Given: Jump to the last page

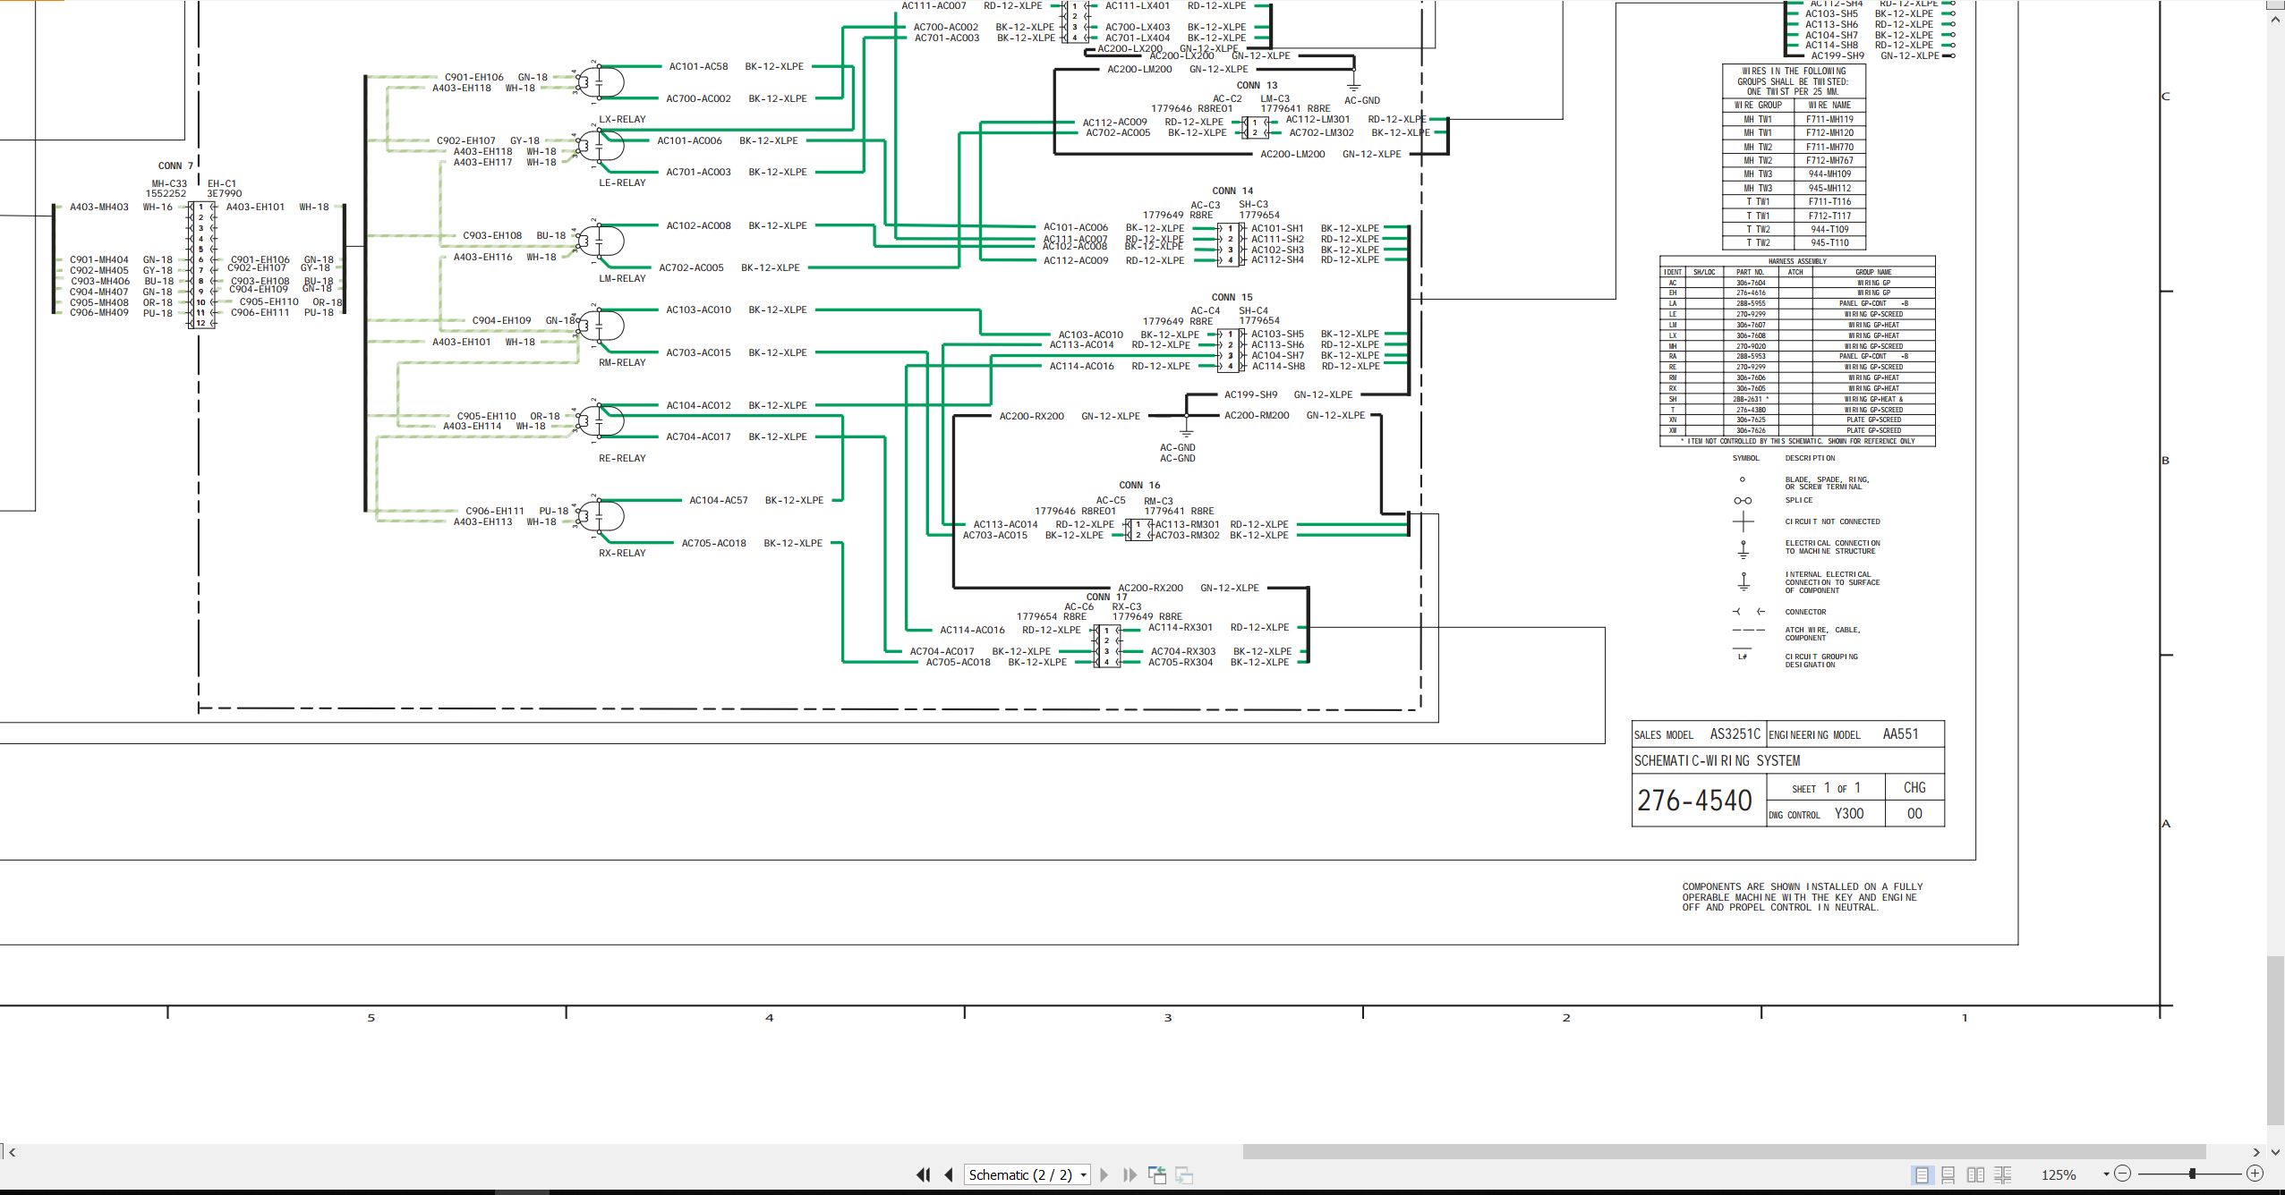Looking at the screenshot, I should click(1130, 1174).
